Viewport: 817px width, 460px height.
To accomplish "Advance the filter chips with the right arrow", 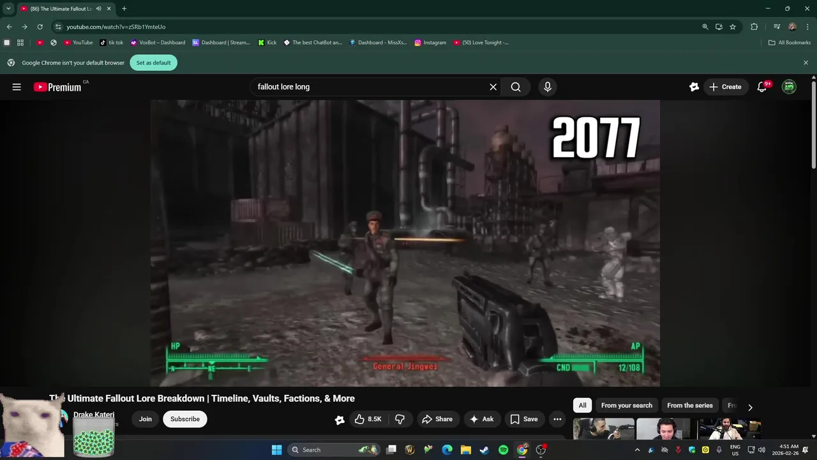I will pyautogui.click(x=750, y=407).
